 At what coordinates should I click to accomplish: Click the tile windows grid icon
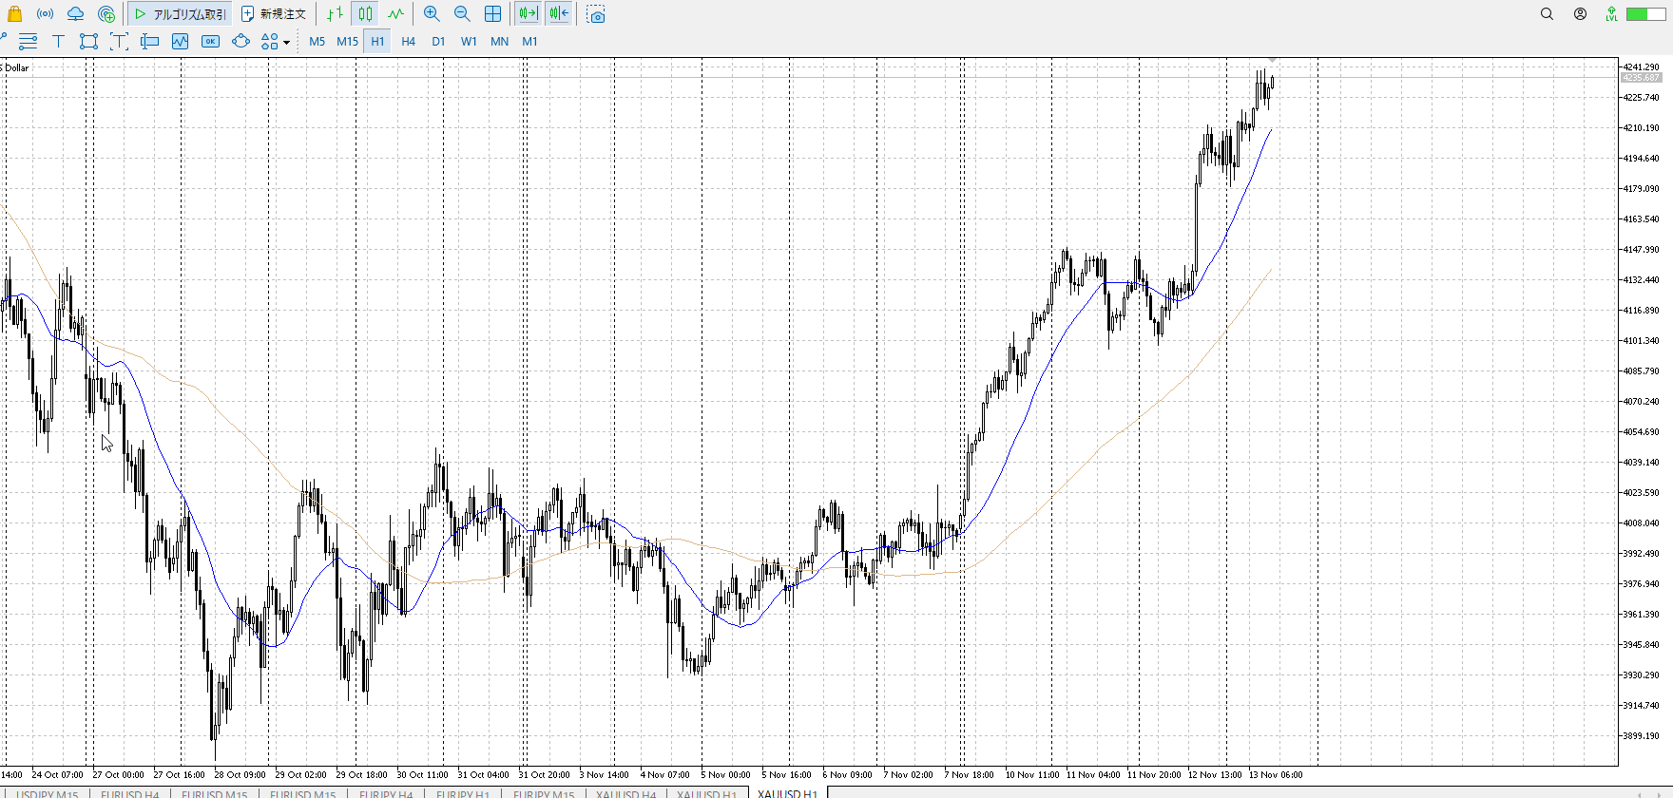tap(492, 14)
